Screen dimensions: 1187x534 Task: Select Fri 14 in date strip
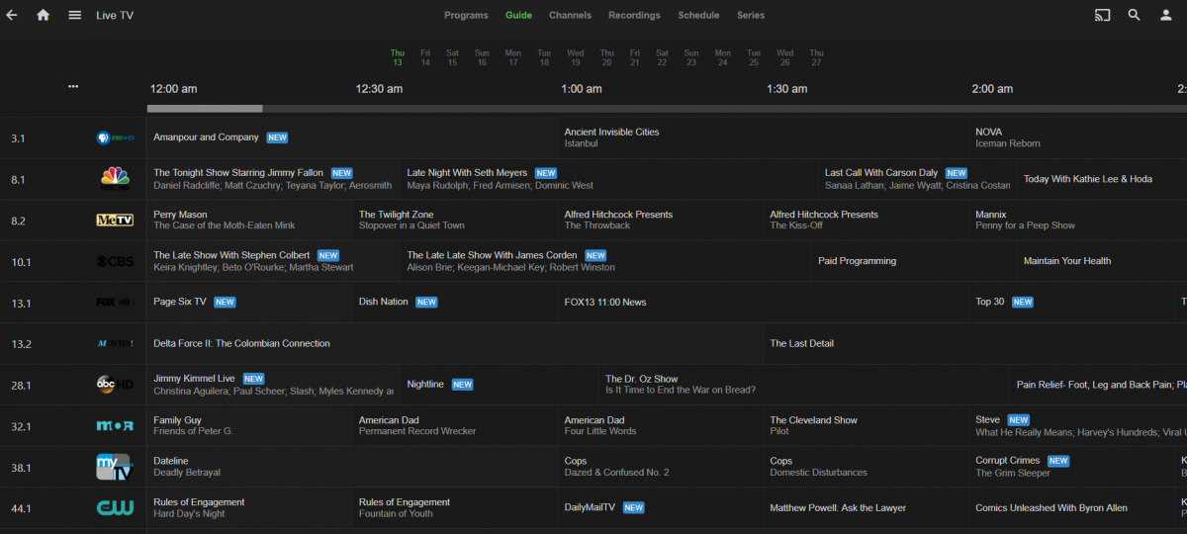click(425, 57)
